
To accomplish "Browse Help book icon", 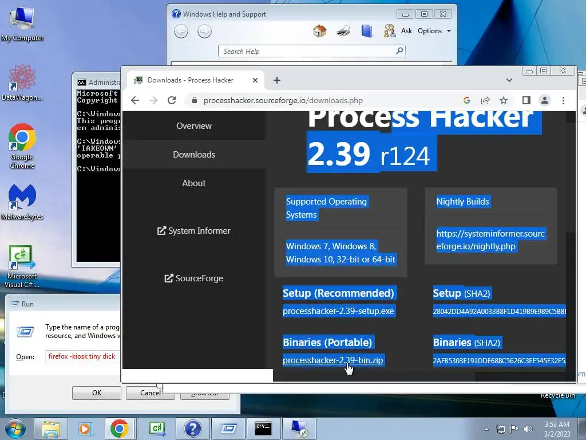I will point(367,31).
